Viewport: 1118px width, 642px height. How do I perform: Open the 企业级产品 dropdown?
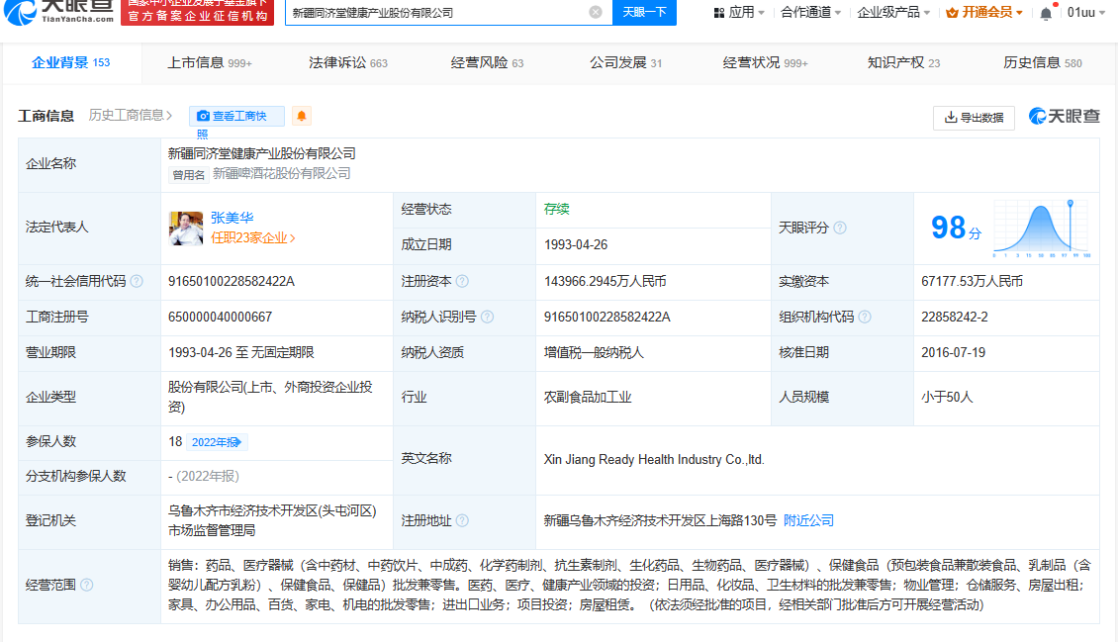(891, 14)
